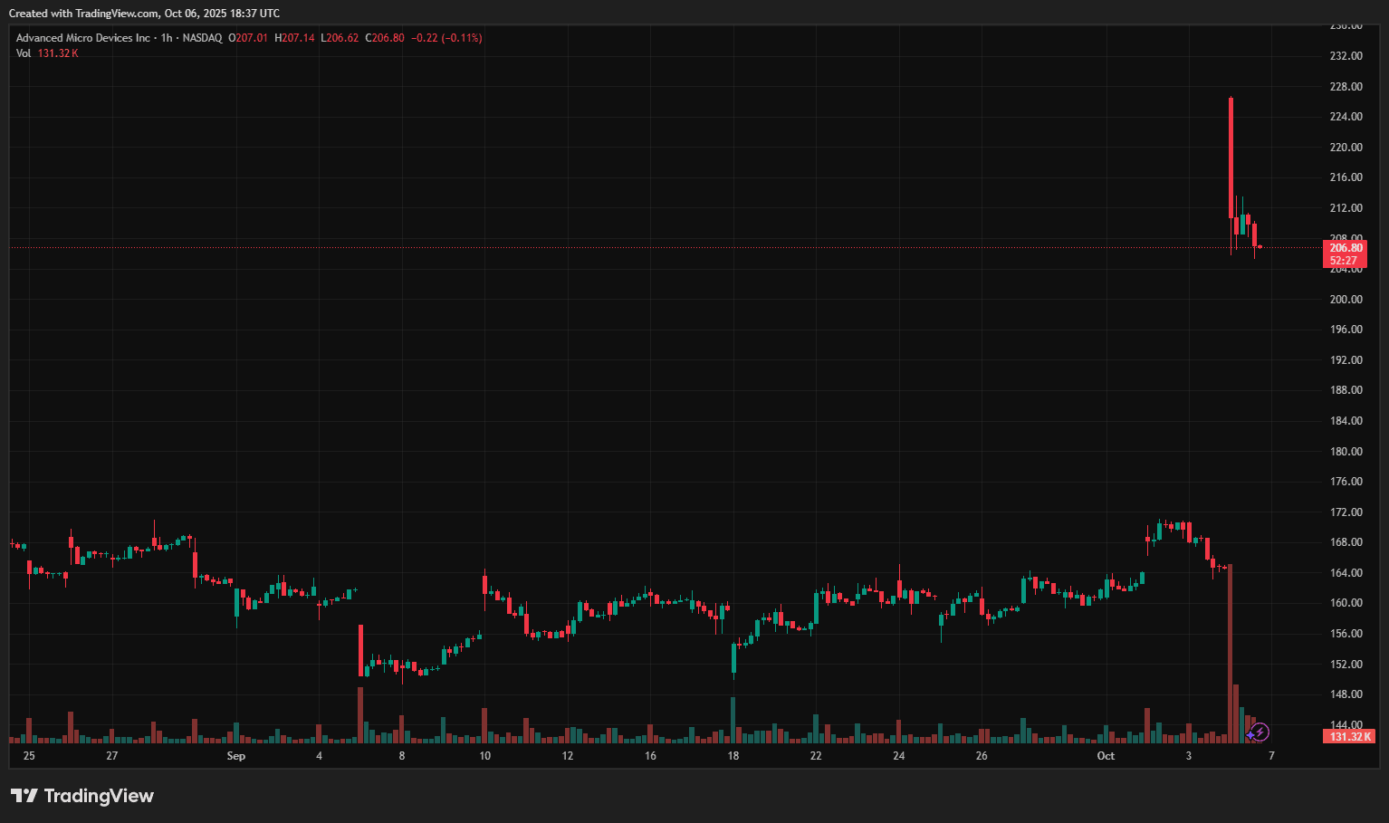Click the TradingView logo mark in the footer
This screenshot has height=823, width=1389.
coord(24,796)
